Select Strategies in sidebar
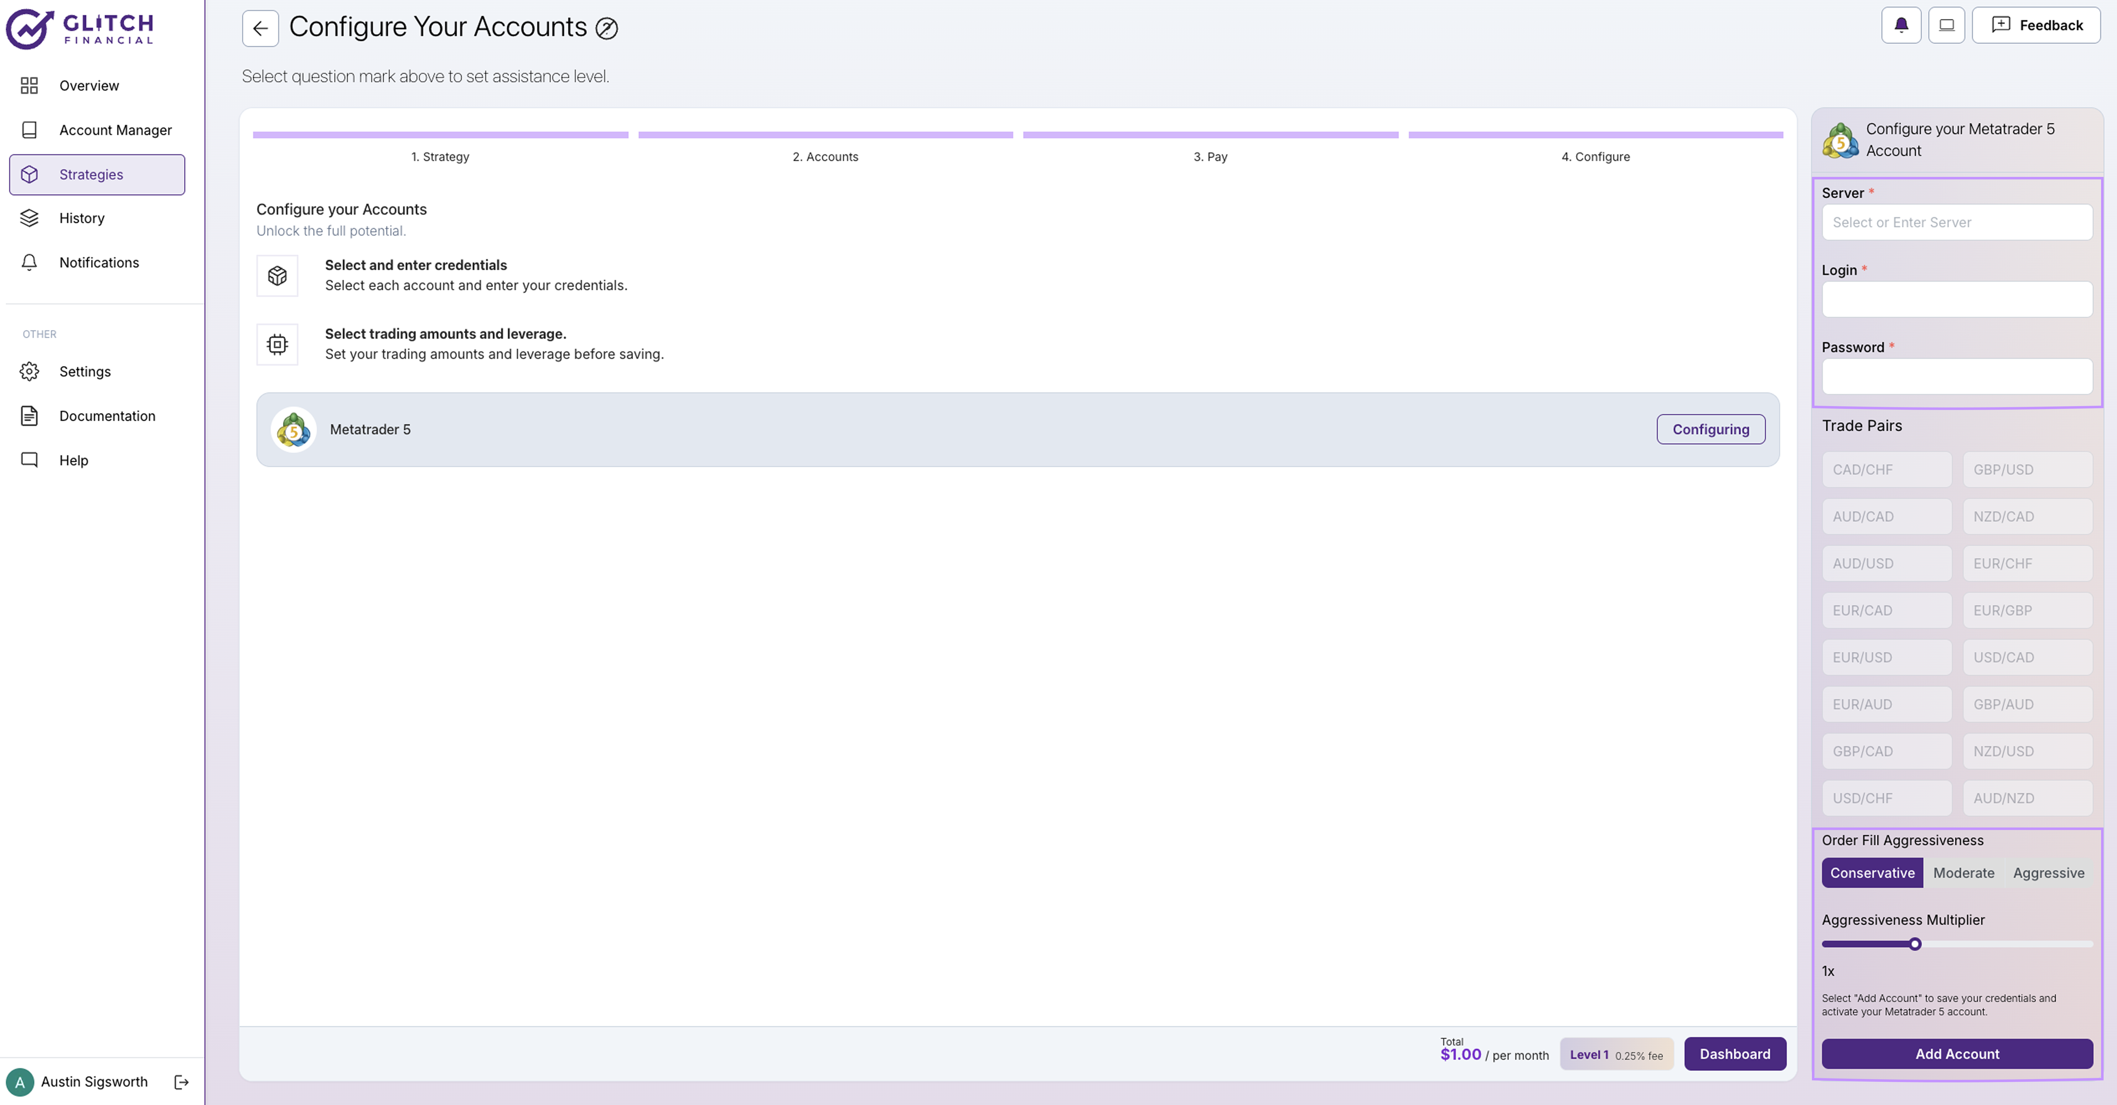This screenshot has height=1105, width=2117. pyautogui.click(x=97, y=174)
